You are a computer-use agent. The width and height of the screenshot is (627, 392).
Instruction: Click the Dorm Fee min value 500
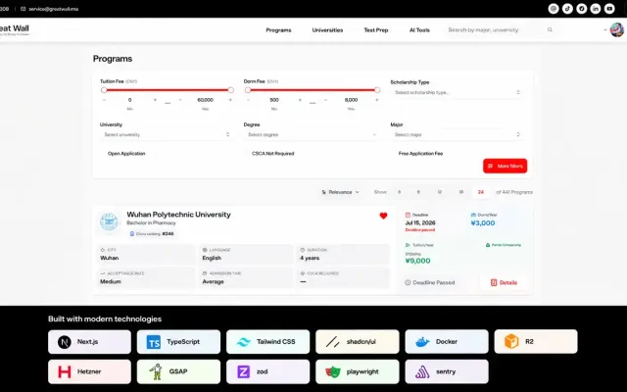point(274,100)
